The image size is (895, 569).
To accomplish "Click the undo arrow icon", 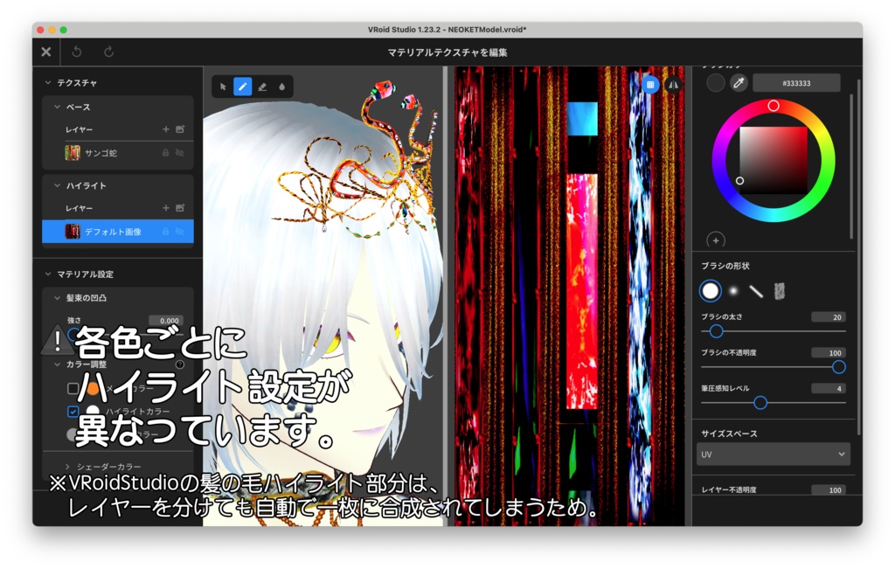I will tap(77, 52).
